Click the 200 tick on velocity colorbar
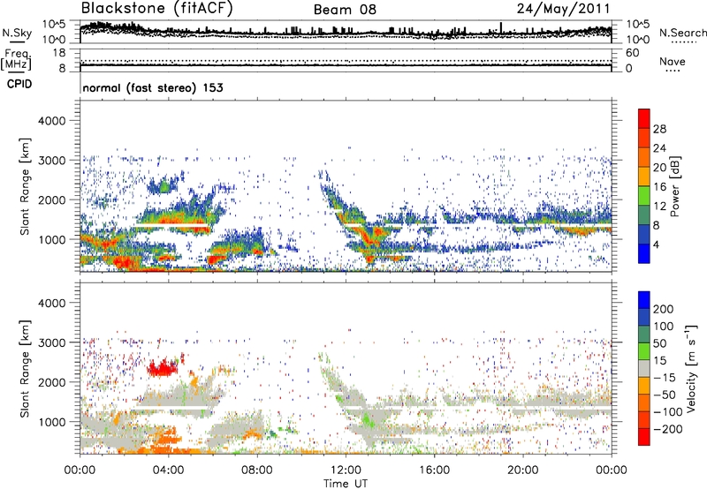The image size is (707, 489). click(x=664, y=309)
